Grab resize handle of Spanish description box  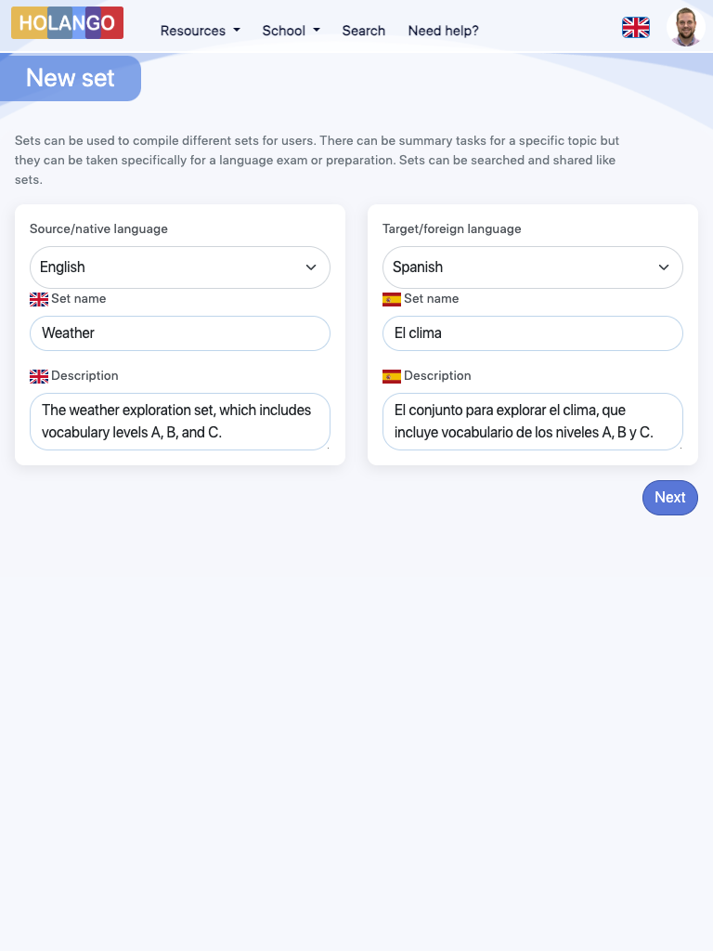tap(680, 447)
